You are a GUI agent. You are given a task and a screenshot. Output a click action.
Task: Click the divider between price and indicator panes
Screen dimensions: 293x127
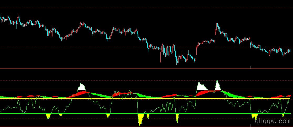coord(131,69)
